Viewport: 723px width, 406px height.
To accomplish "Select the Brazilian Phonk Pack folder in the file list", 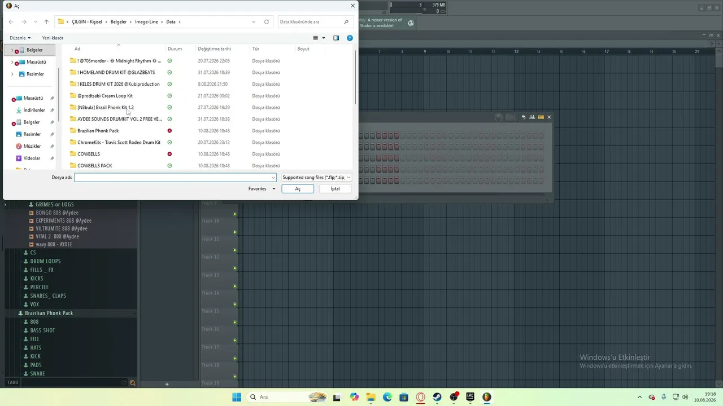I will click(x=98, y=131).
